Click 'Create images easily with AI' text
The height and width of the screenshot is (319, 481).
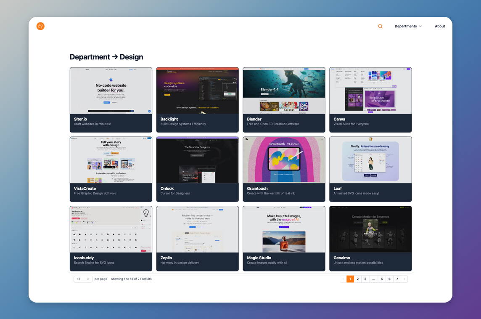coord(267,263)
